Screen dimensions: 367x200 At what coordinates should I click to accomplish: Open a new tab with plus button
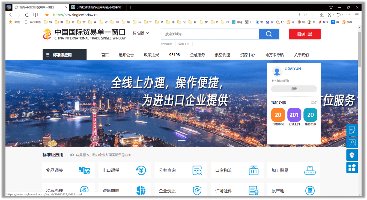[x=131, y=7]
